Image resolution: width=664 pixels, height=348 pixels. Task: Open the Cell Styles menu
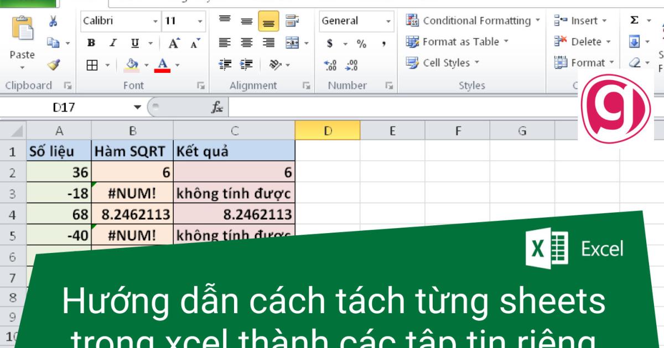click(442, 63)
